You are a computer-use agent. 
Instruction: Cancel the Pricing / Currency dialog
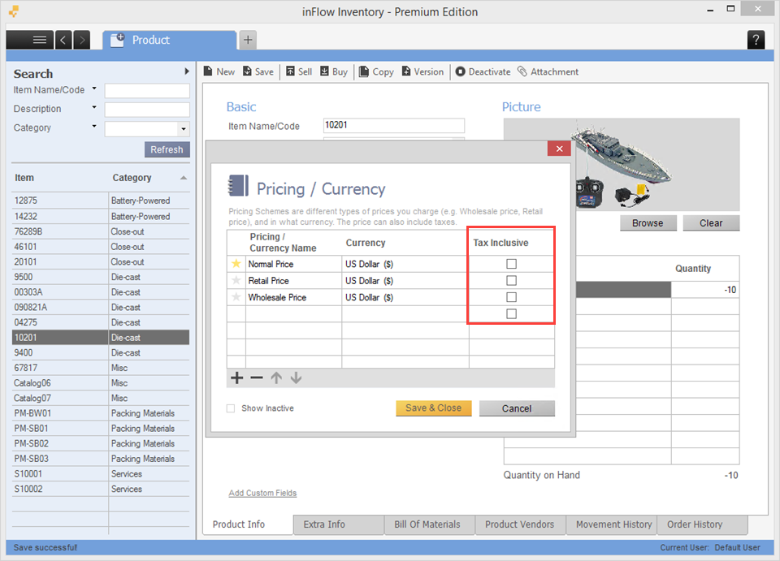pyautogui.click(x=517, y=408)
